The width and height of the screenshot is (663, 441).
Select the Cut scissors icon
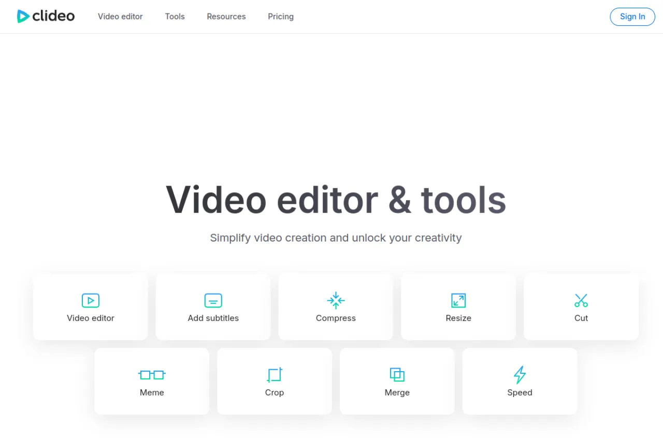coord(581,300)
